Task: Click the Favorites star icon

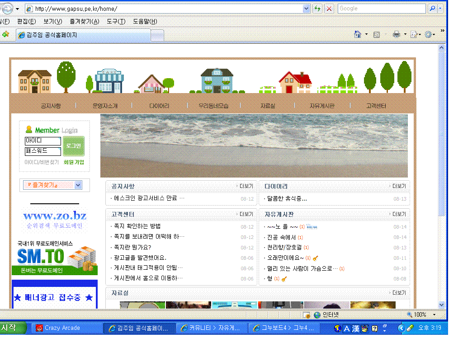Action: pos(5,34)
